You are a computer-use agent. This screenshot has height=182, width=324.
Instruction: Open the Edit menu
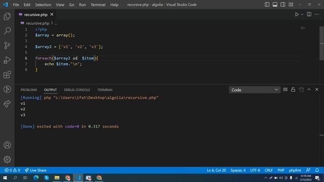(27, 5)
